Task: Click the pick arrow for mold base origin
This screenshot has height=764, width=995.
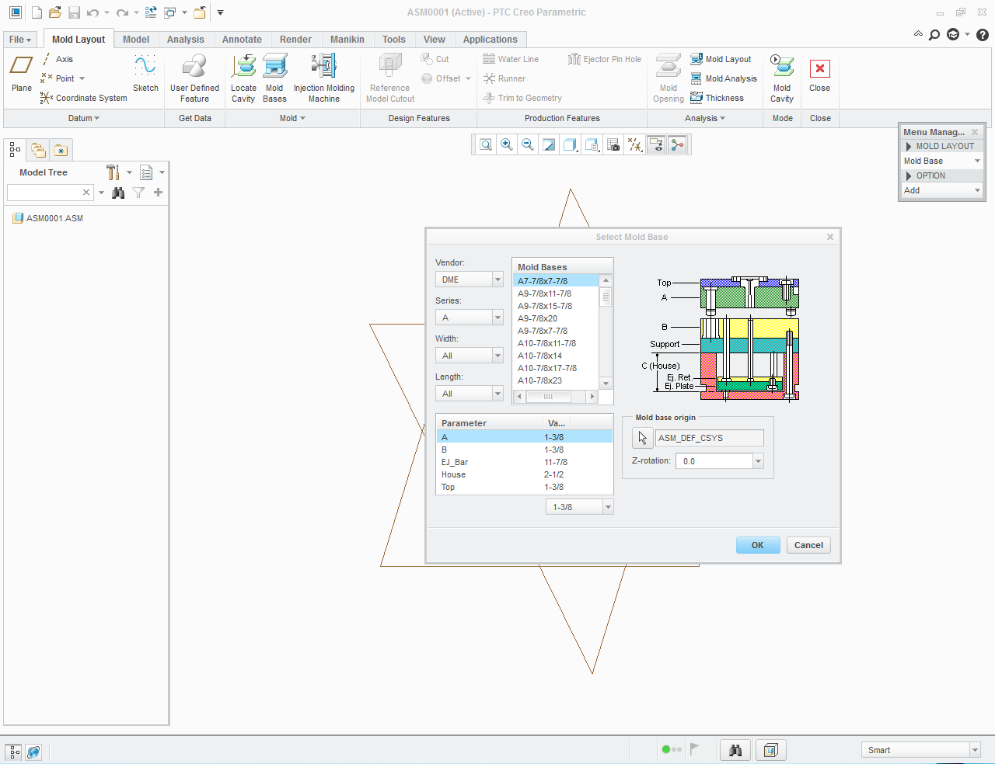Action: pos(642,438)
